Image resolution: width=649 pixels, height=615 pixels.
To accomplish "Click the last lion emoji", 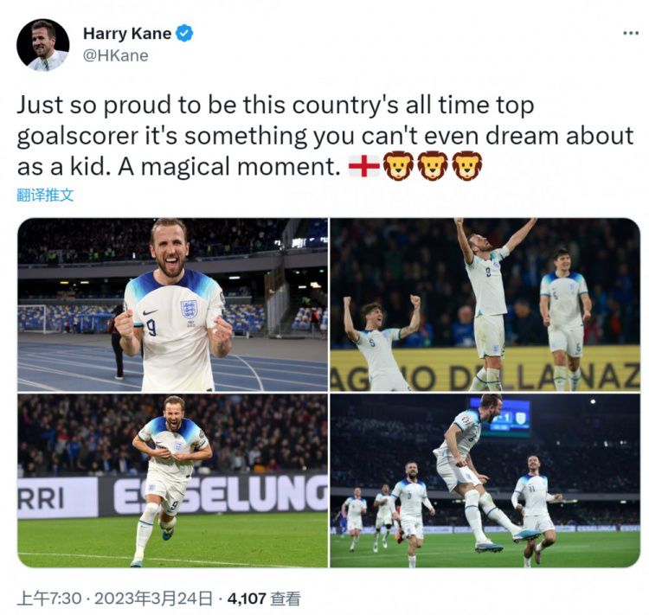I will pos(466,165).
